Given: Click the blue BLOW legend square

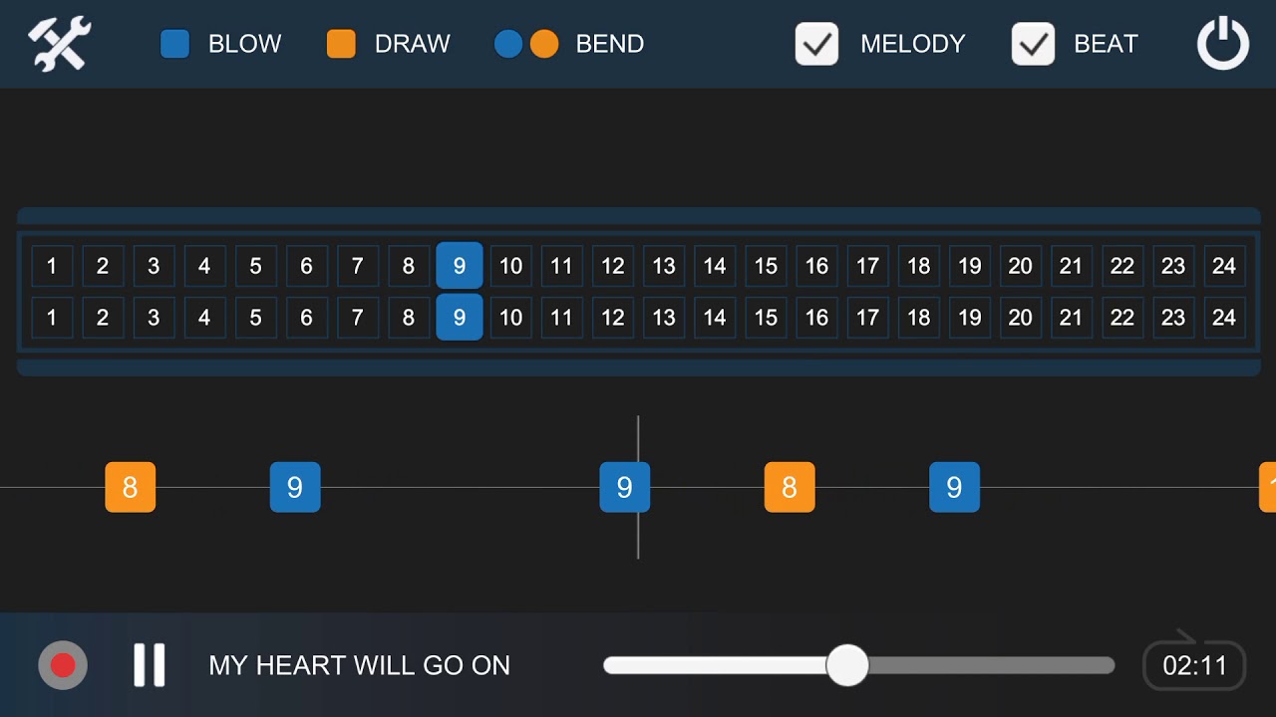Looking at the screenshot, I should pyautogui.click(x=175, y=44).
